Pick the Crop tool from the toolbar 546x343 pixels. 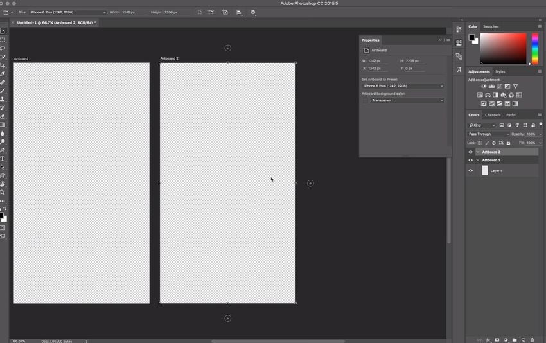pyautogui.click(x=3, y=66)
